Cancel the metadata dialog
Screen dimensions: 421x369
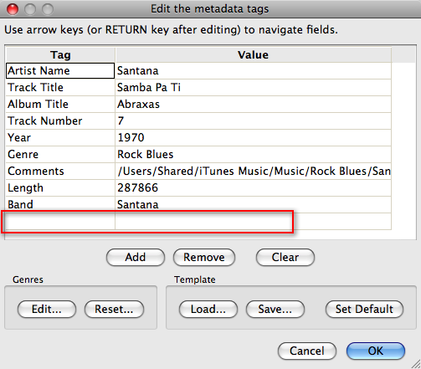(307, 351)
